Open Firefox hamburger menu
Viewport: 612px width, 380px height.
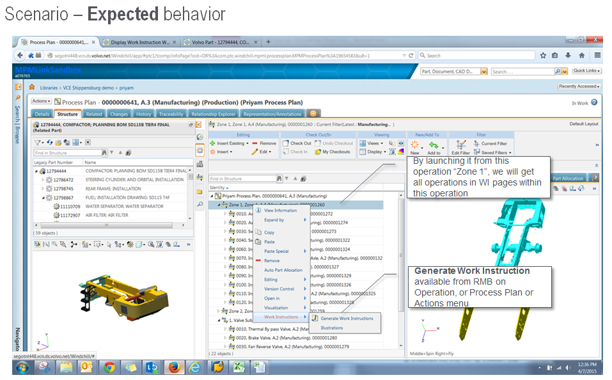coord(597,56)
